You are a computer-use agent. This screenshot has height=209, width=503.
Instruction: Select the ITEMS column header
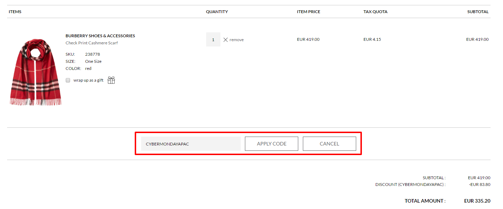pos(15,12)
